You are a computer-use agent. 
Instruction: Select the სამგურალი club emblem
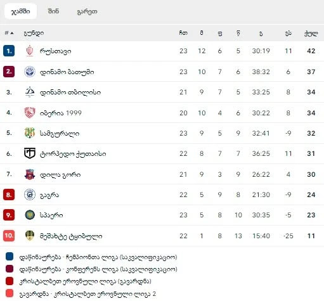pos(30,133)
